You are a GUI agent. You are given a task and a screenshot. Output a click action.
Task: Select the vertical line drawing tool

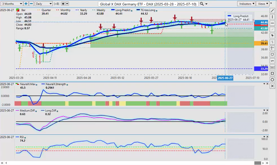[x=273, y=17]
